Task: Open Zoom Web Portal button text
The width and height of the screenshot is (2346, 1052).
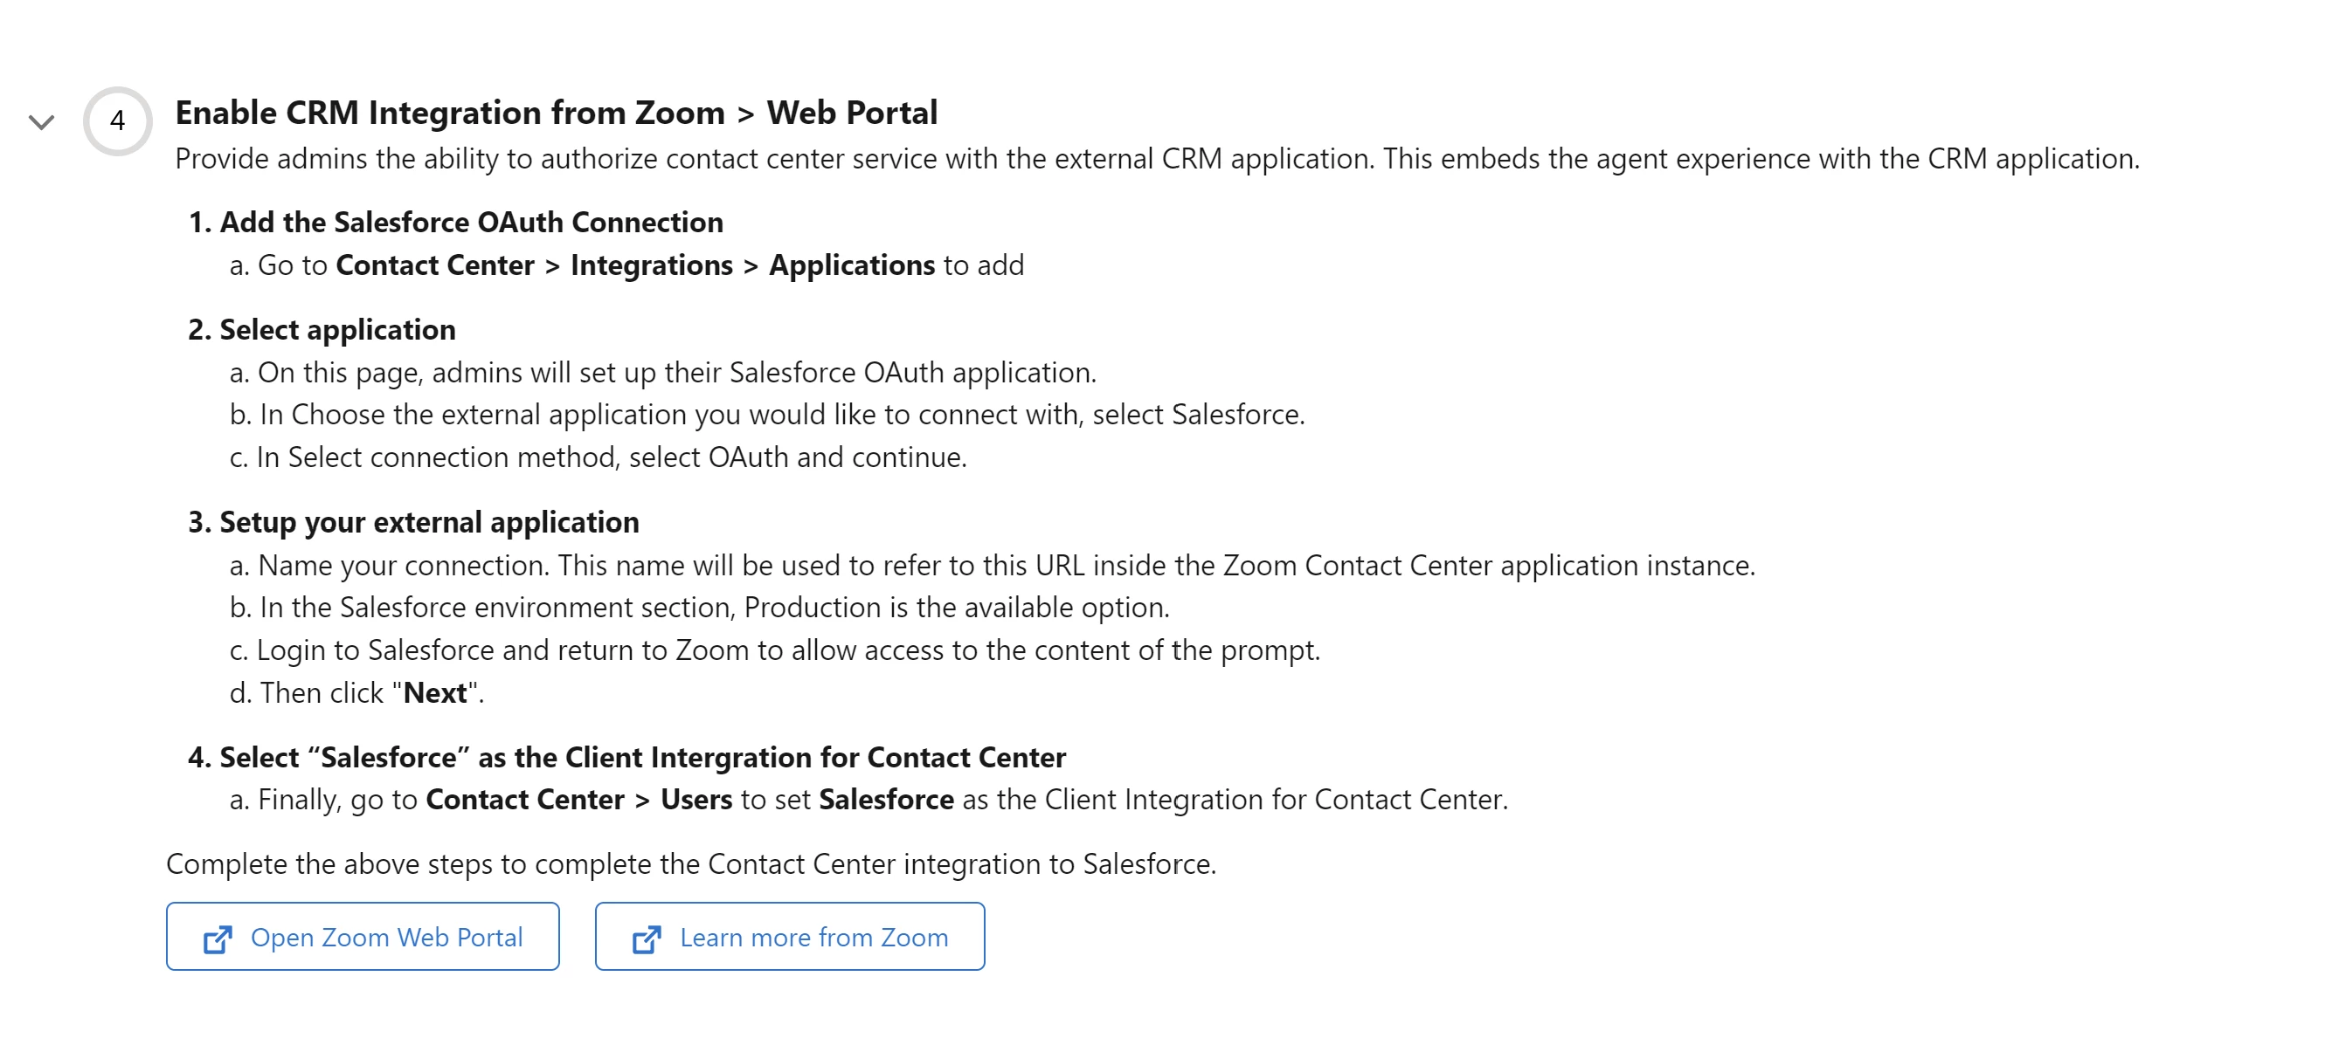Action: 386,938
